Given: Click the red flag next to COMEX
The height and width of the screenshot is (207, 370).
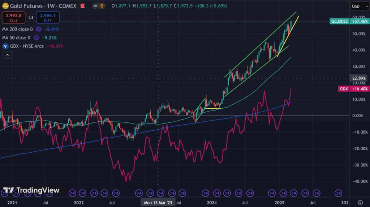Looking at the screenshot, I should tap(83, 6).
